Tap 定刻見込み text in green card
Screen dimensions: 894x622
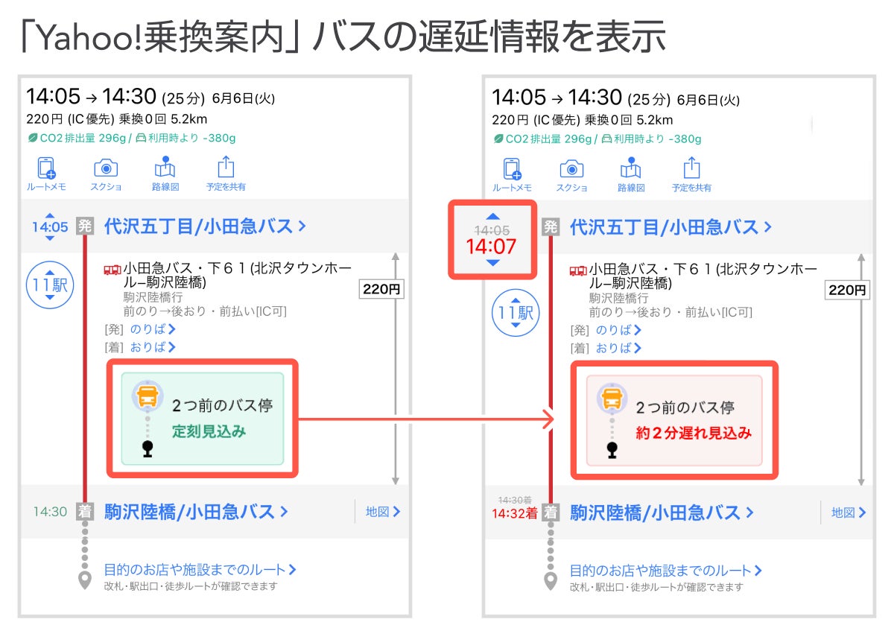(x=209, y=431)
